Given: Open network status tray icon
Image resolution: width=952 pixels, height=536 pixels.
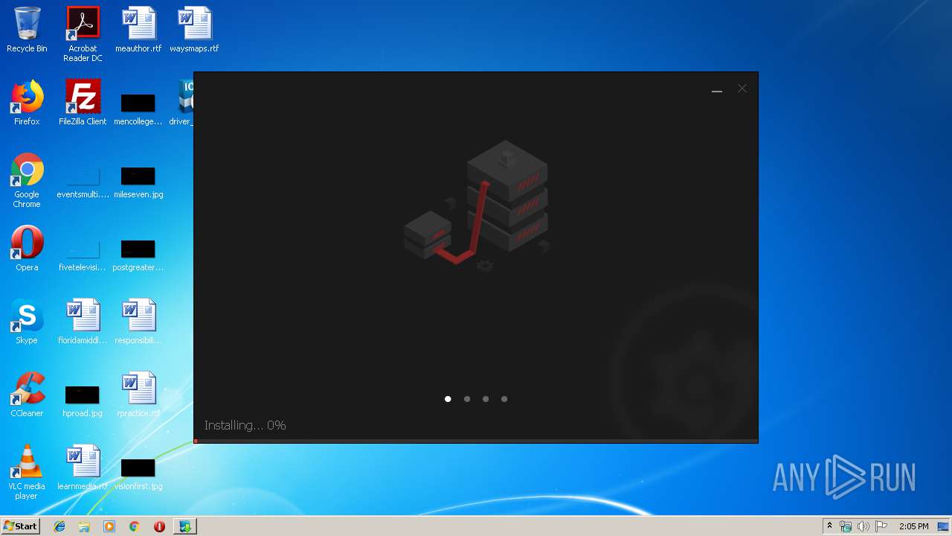Looking at the screenshot, I should [846, 526].
